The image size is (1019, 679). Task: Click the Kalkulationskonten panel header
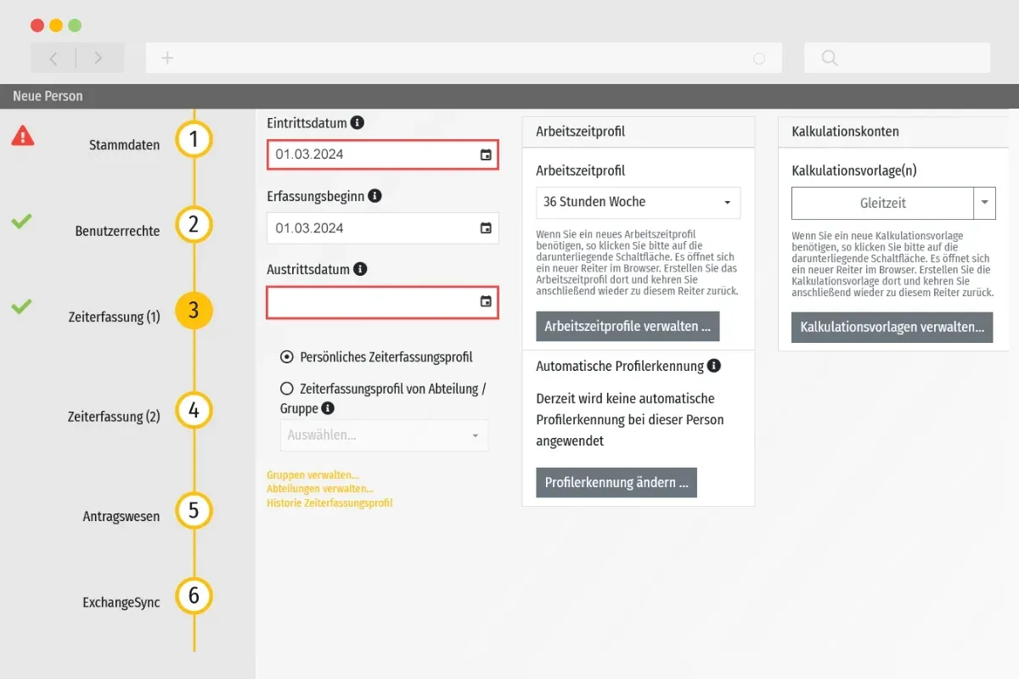pyautogui.click(x=893, y=132)
